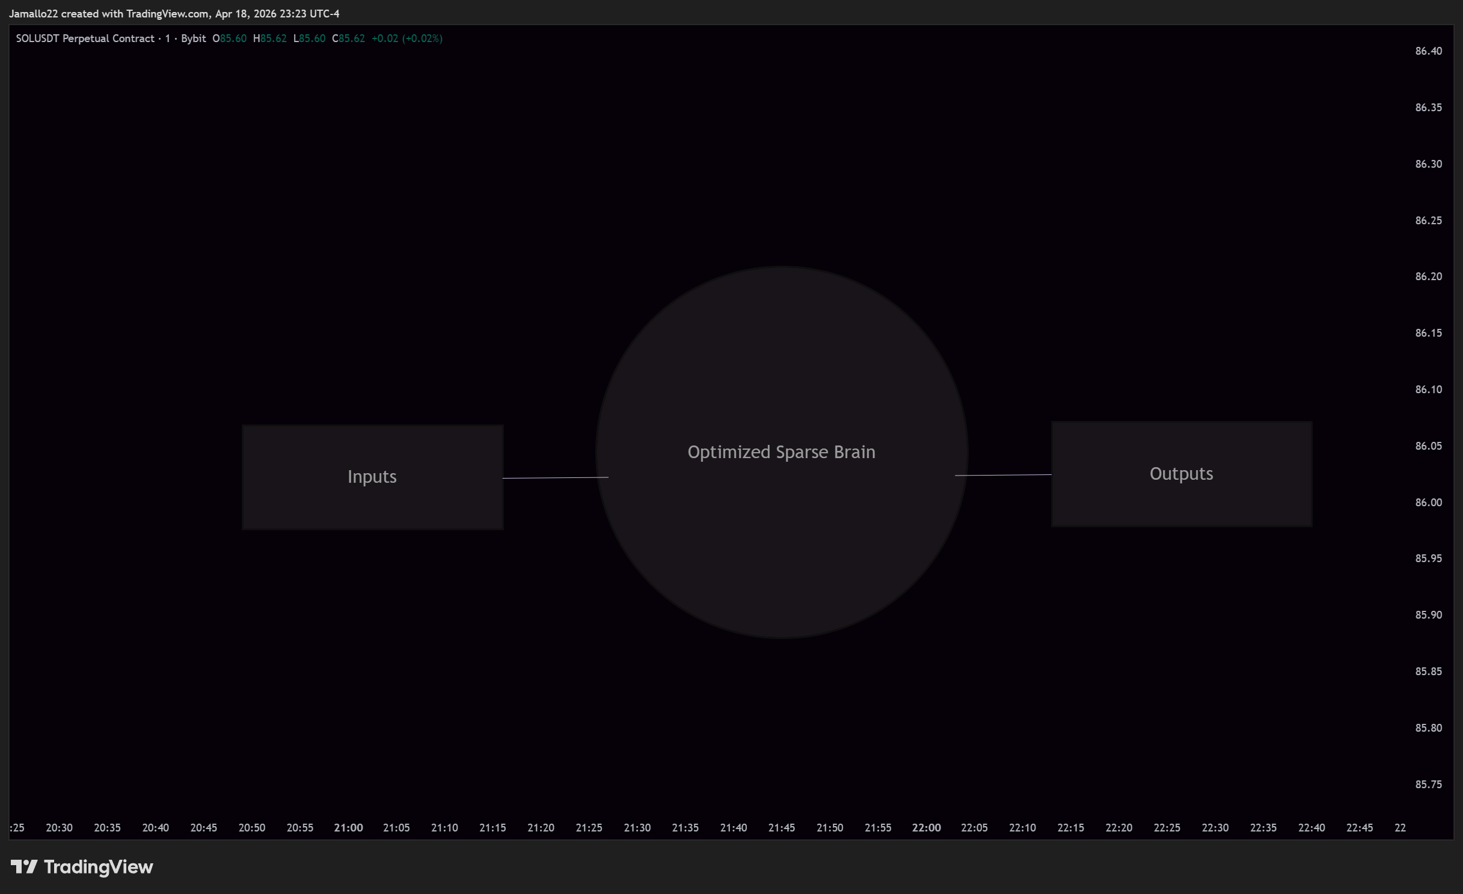Screen dimensions: 1463x894
Task: Click the 22:05 time label
Action: (x=974, y=828)
